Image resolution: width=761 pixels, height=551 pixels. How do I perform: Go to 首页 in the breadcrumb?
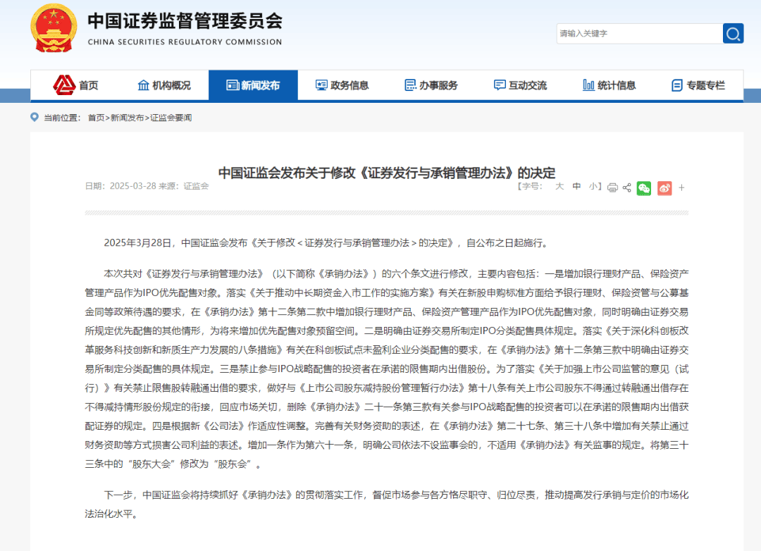click(96, 118)
